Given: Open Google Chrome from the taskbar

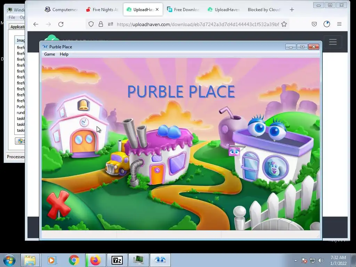Looking at the screenshot, I should click(74, 260).
